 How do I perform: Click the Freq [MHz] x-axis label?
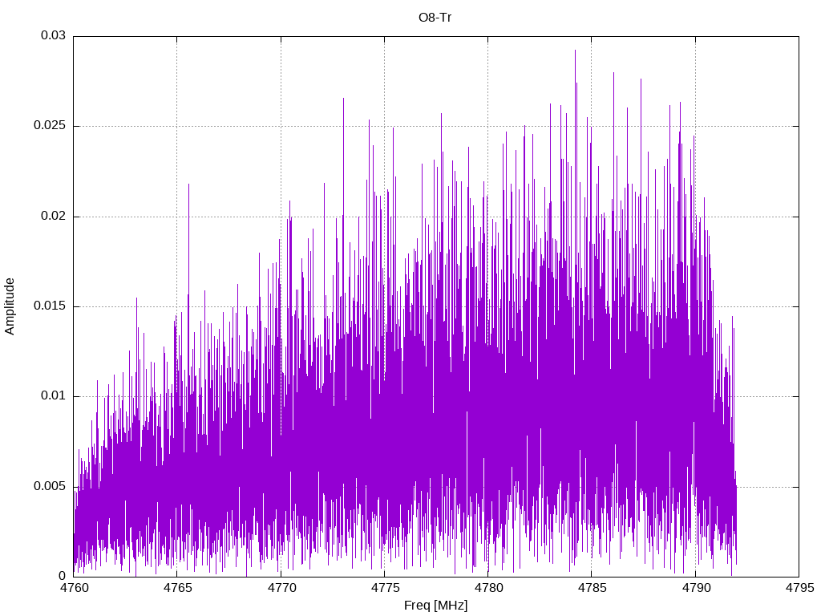coord(435,606)
